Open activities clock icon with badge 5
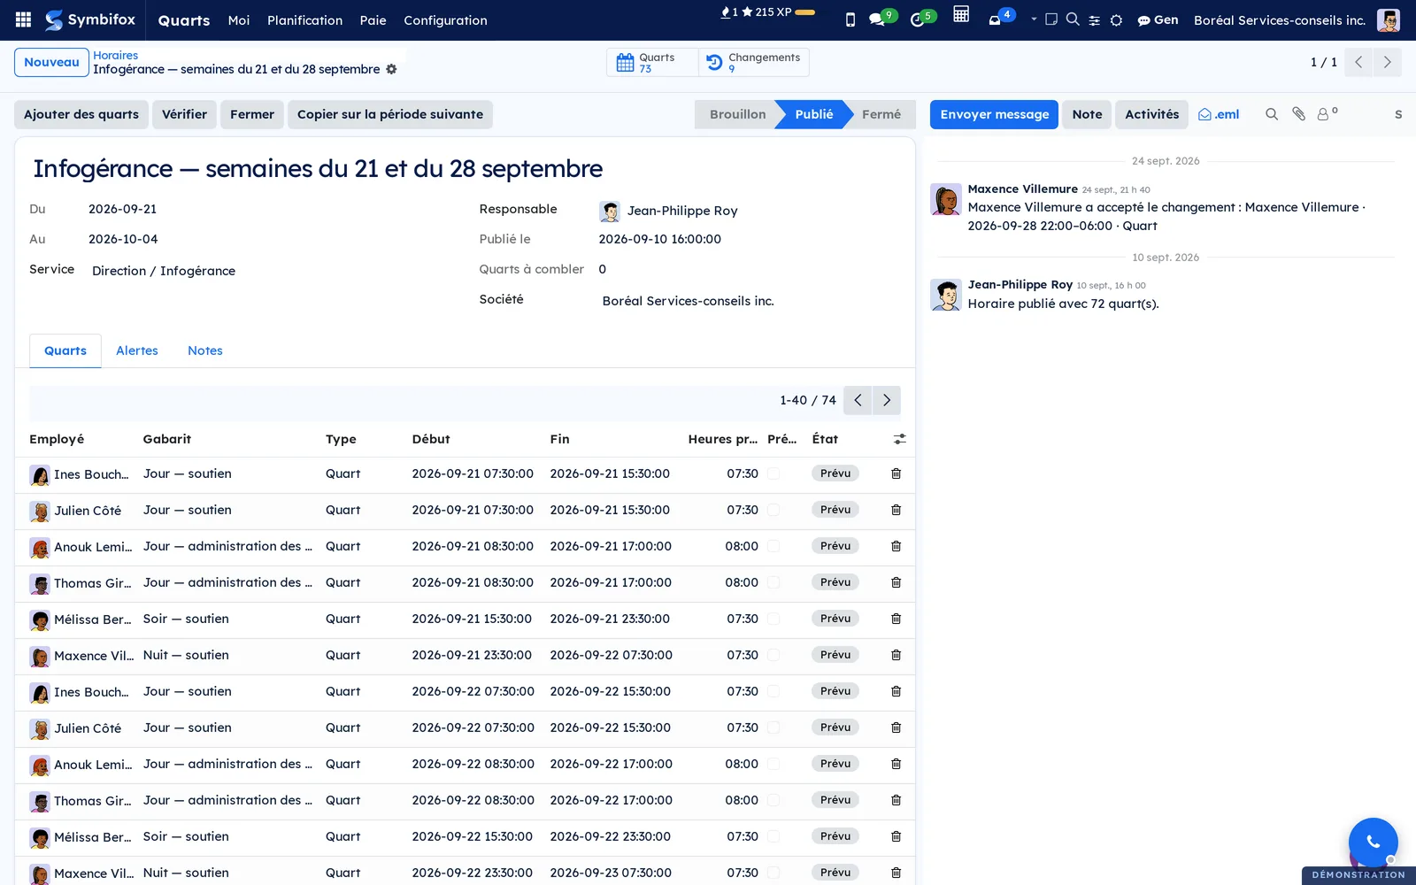Viewport: 1416px width, 885px height. point(918,19)
